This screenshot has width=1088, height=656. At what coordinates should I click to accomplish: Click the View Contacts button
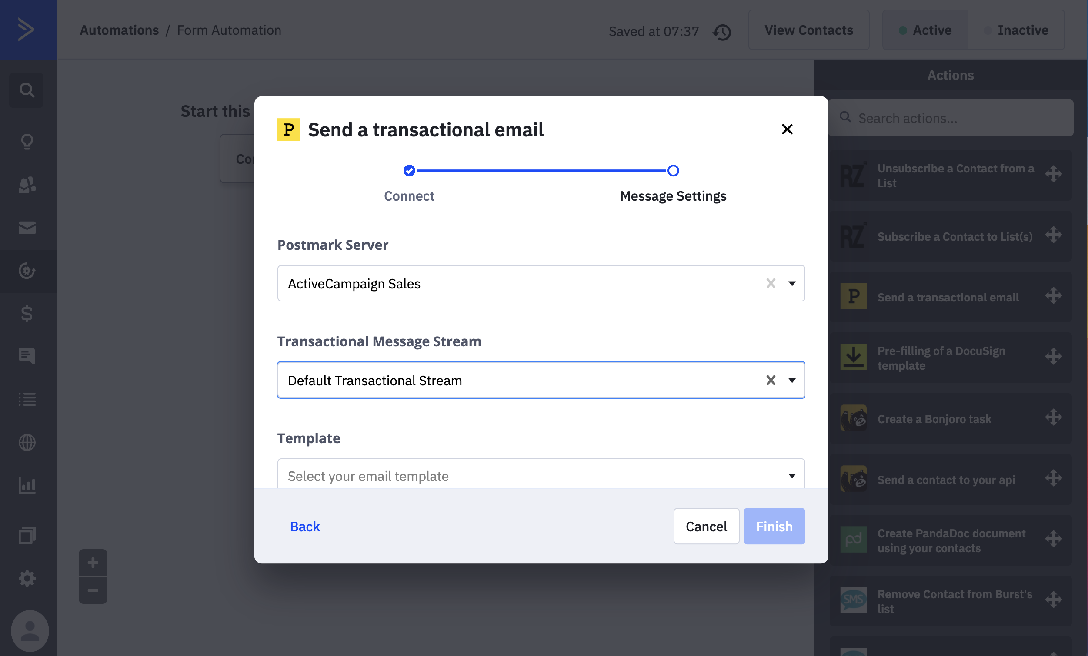(808, 30)
